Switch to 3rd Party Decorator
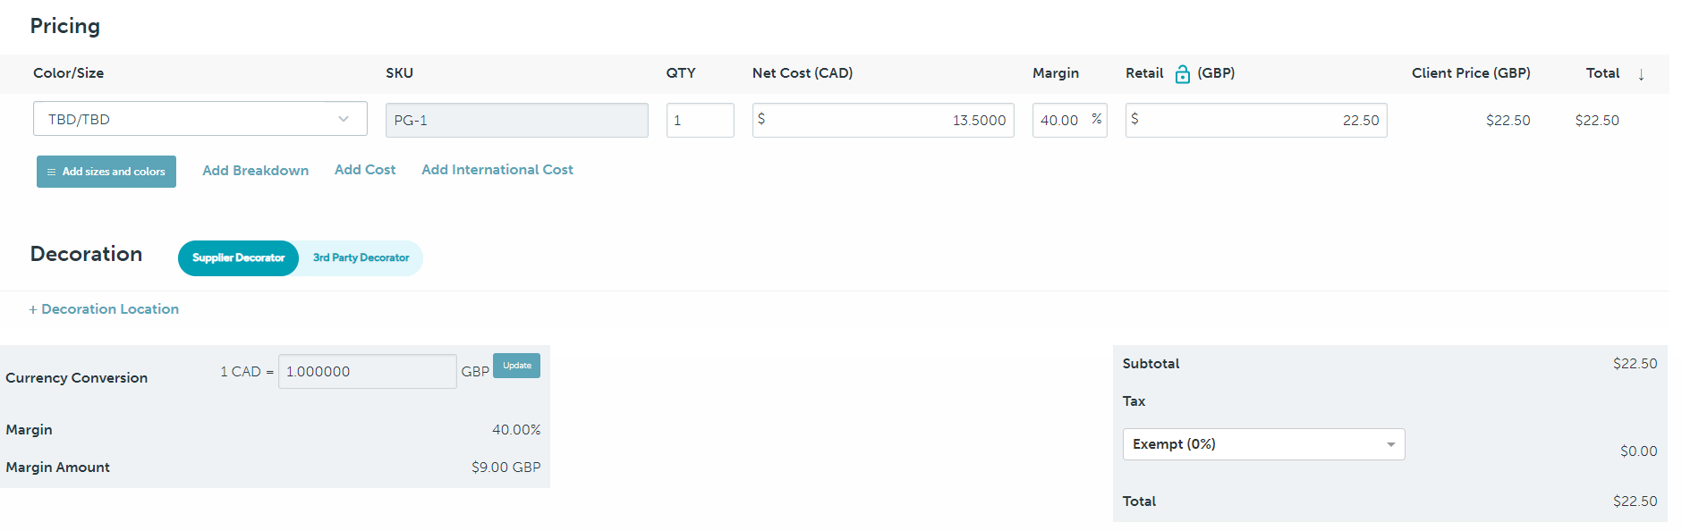This screenshot has width=1682, height=531. click(361, 258)
